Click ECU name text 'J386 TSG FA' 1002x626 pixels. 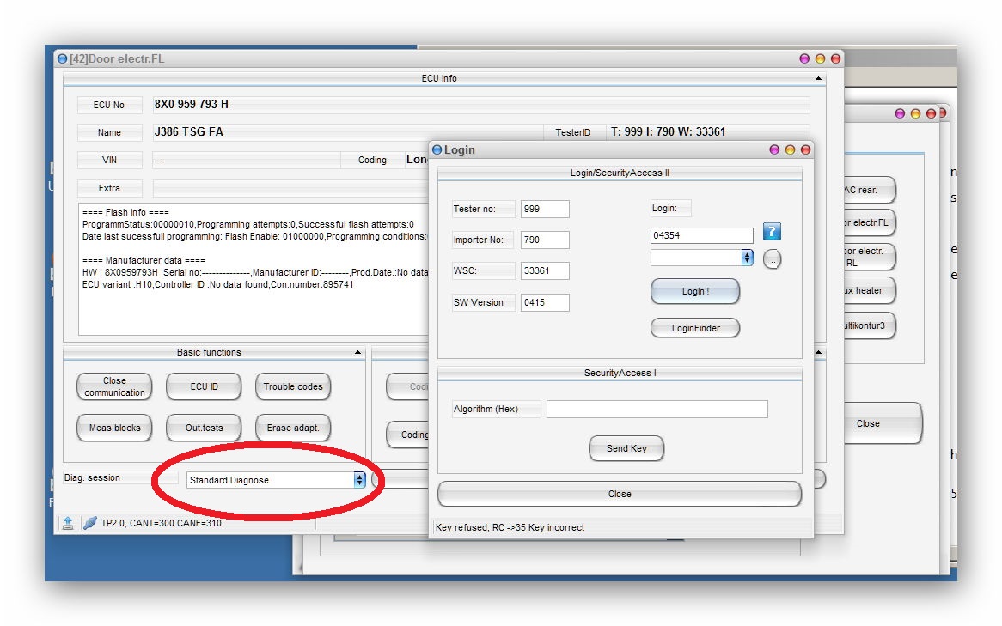click(x=188, y=131)
